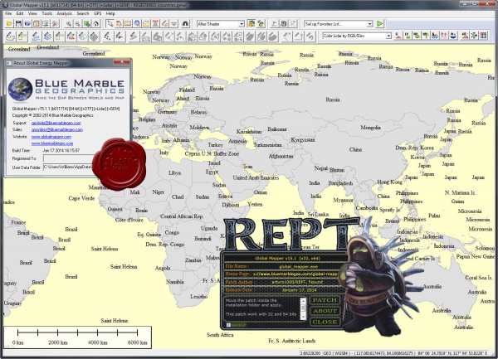Open the Edit menu

[20, 13]
